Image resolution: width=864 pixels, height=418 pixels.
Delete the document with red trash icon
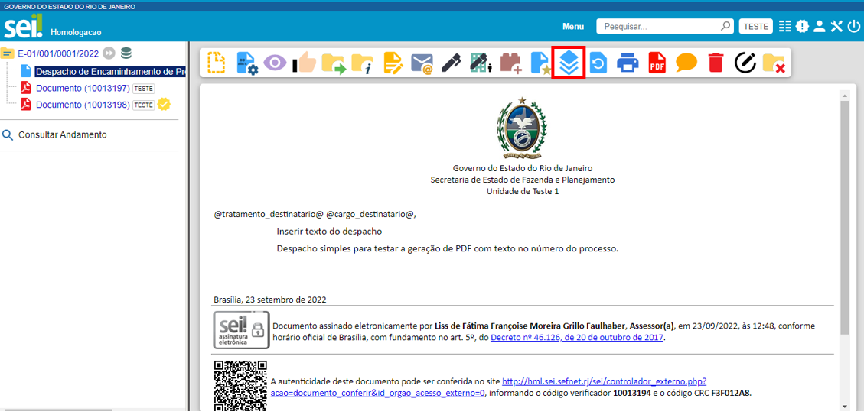click(716, 63)
